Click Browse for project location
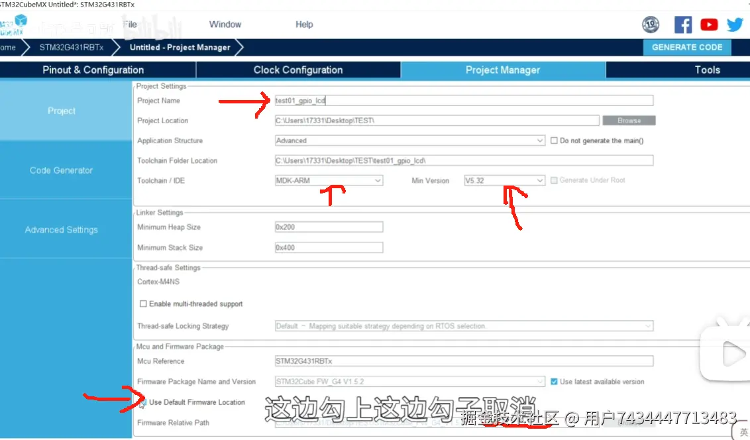750x440 pixels. [629, 121]
